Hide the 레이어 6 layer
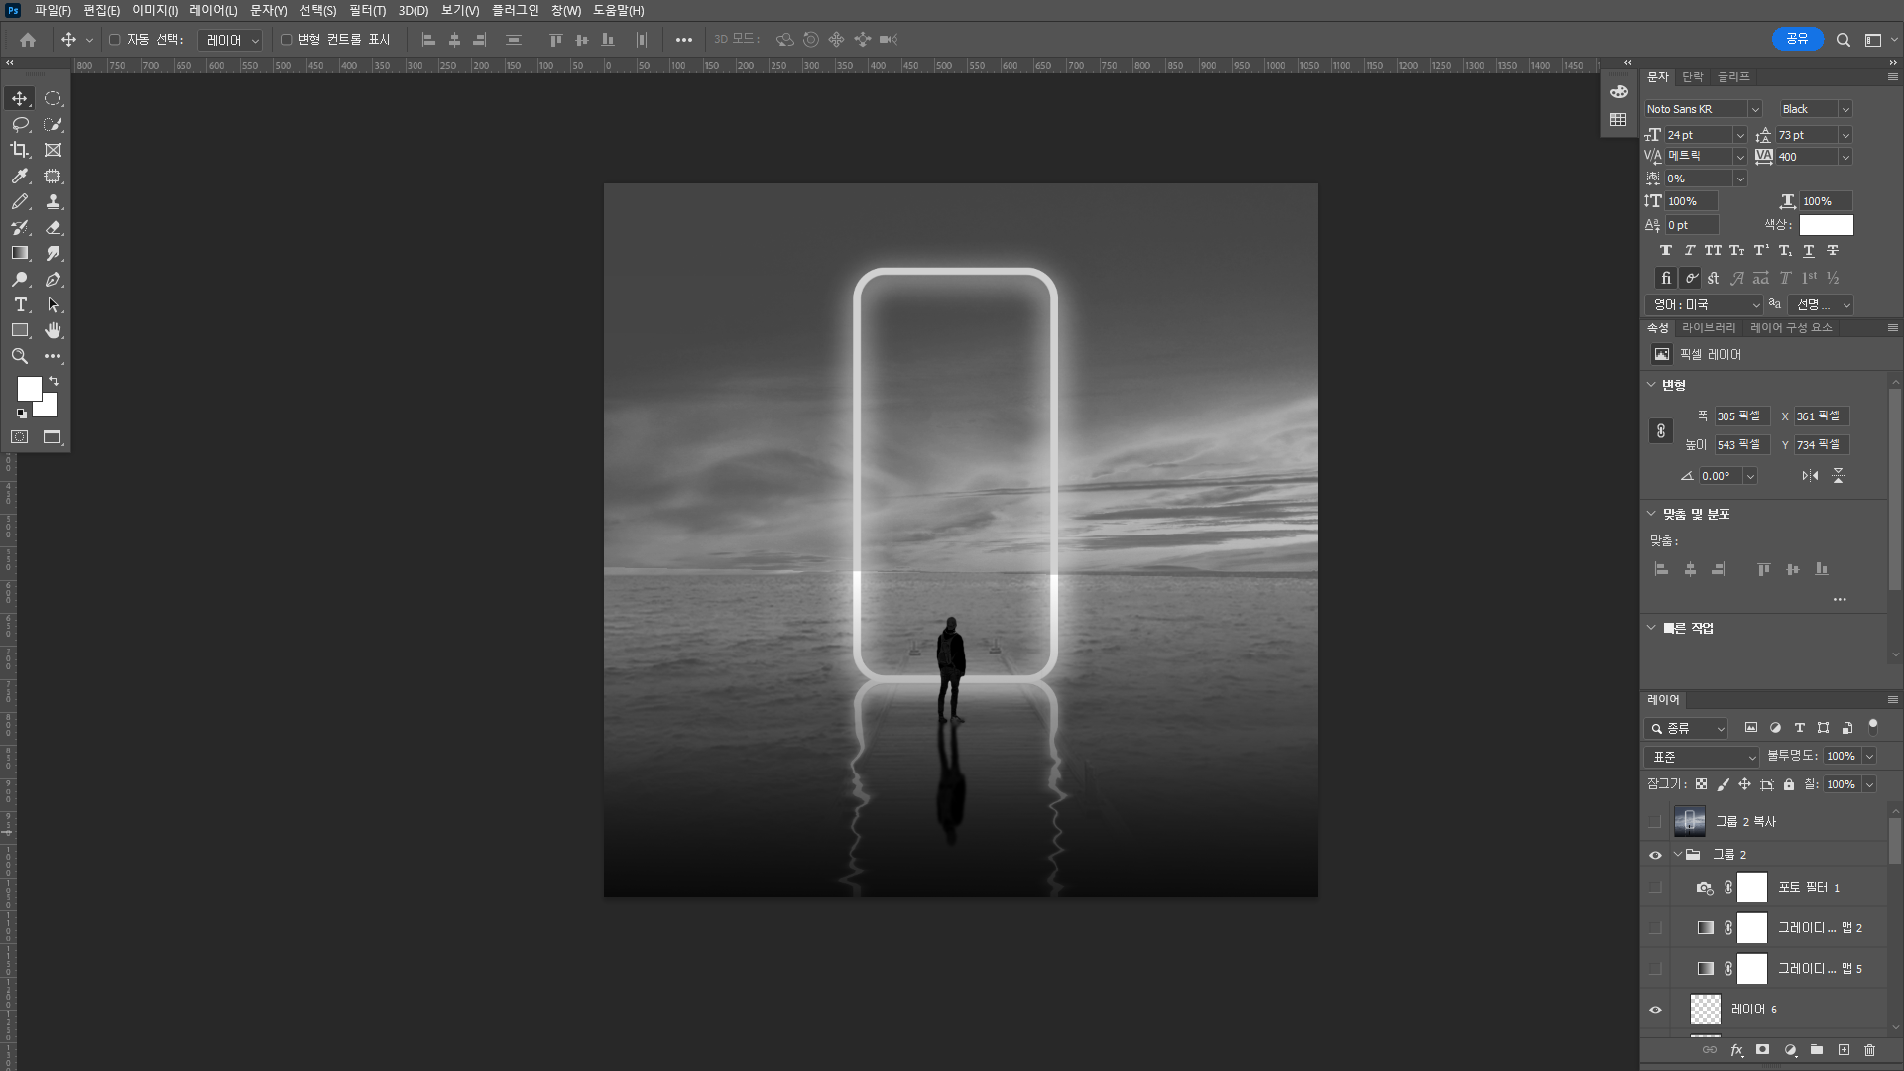This screenshot has width=1904, height=1071. (1655, 1010)
